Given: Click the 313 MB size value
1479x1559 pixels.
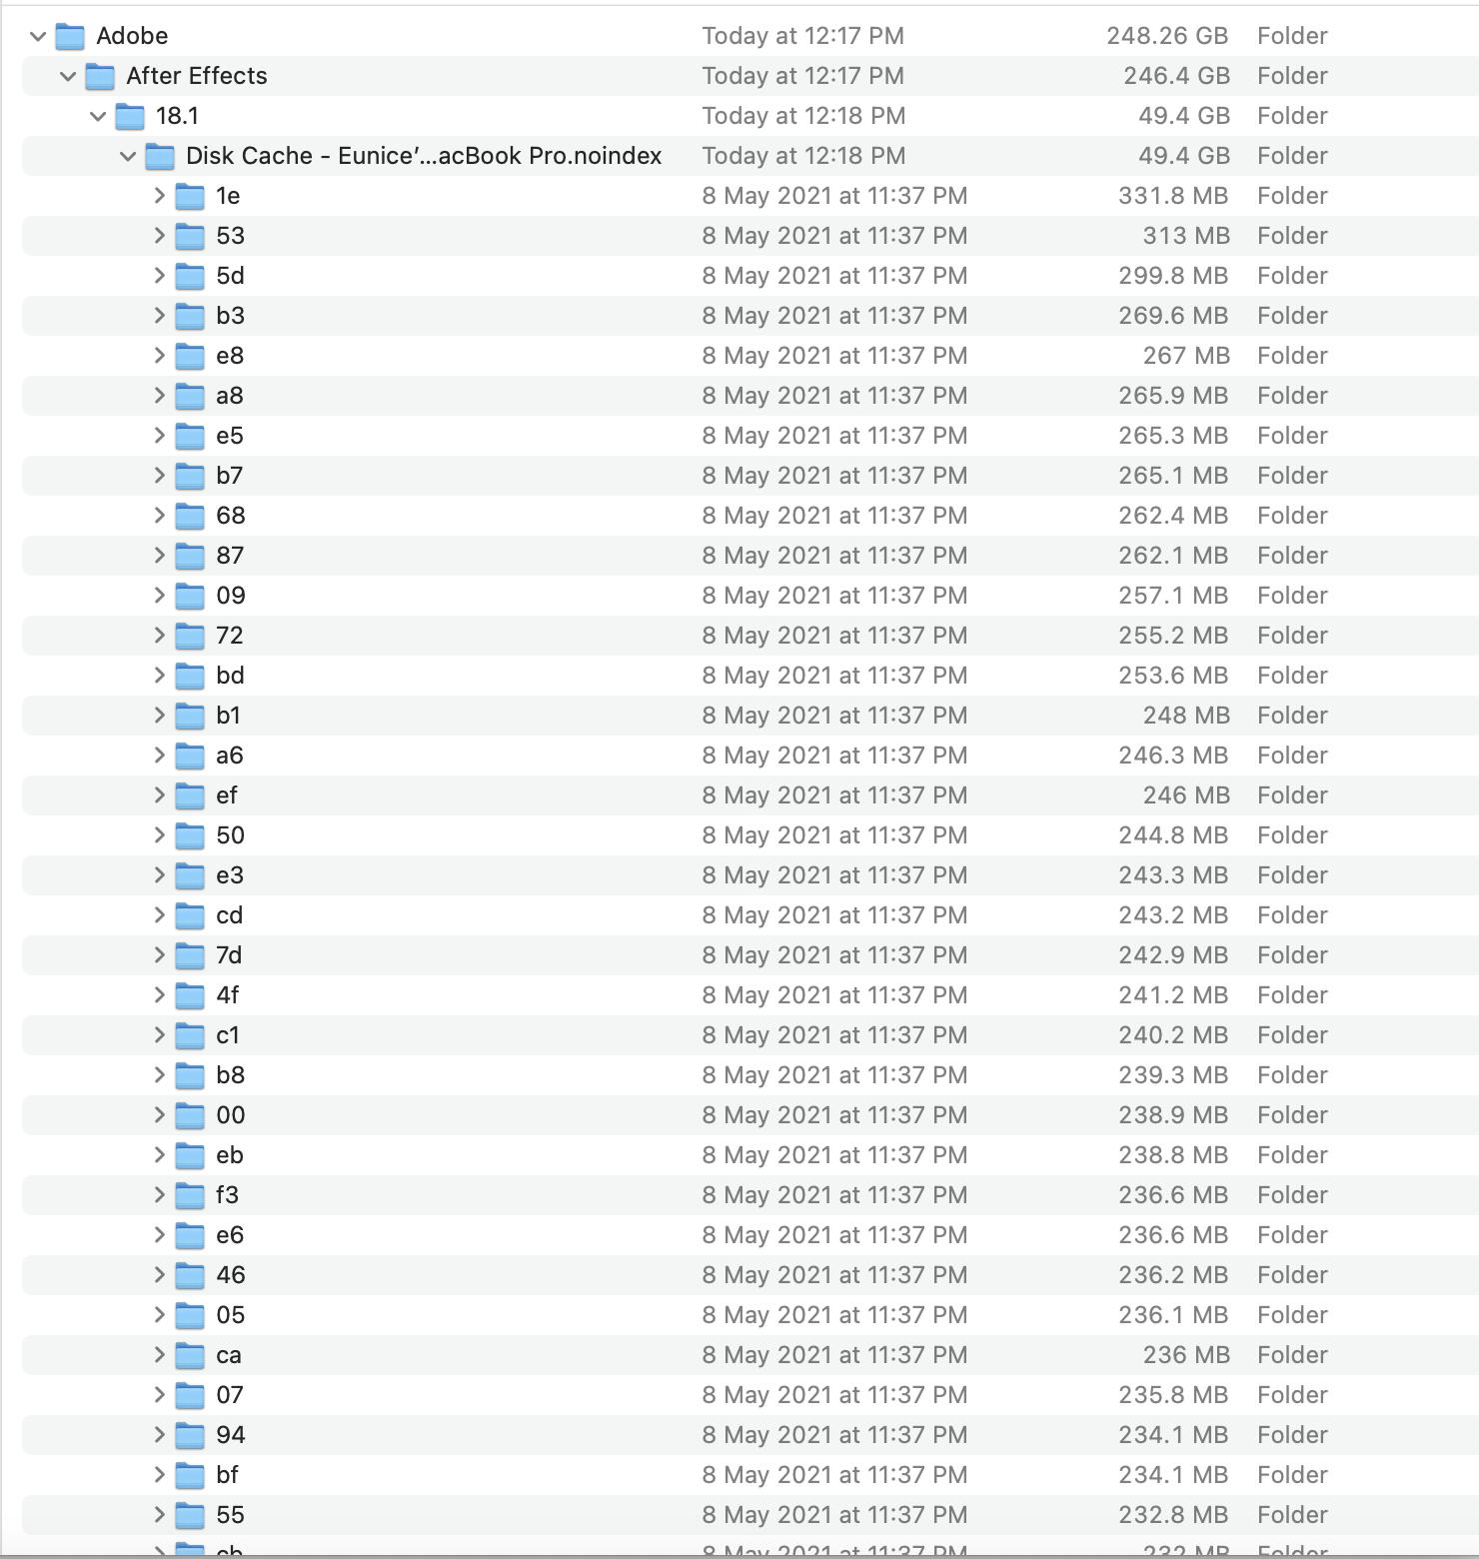Looking at the screenshot, I should (x=1186, y=236).
